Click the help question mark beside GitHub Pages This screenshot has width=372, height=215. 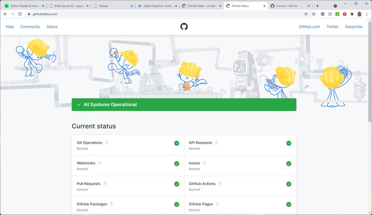[217, 204]
